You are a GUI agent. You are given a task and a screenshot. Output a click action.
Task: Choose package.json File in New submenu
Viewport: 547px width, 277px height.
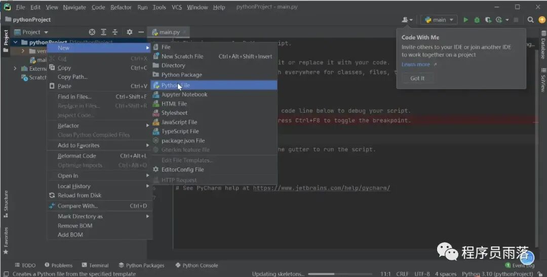[214, 141]
